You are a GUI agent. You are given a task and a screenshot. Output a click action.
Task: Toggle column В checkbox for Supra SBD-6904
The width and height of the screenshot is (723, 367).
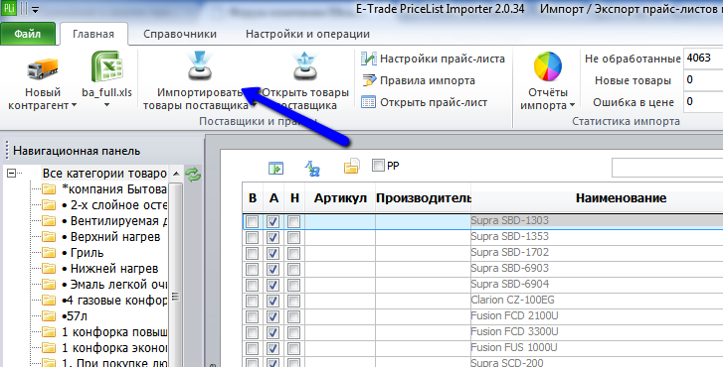[x=253, y=285]
